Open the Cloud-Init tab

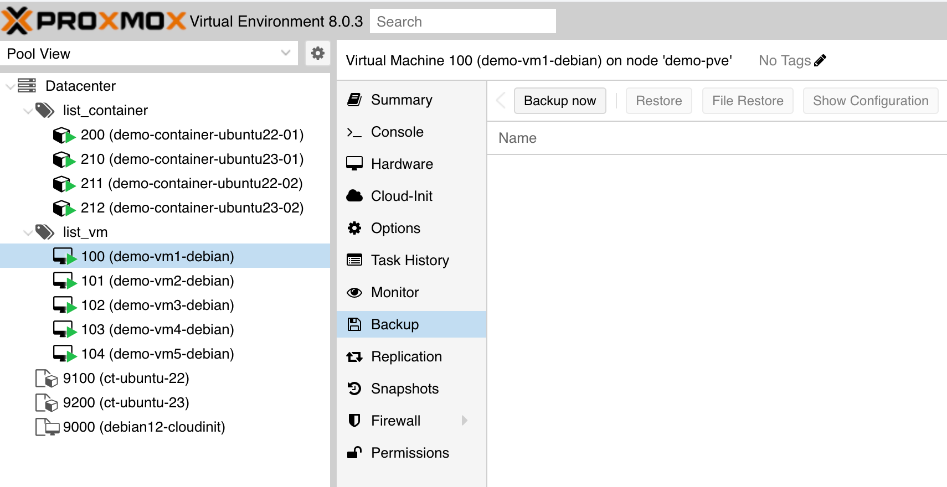pos(411,196)
